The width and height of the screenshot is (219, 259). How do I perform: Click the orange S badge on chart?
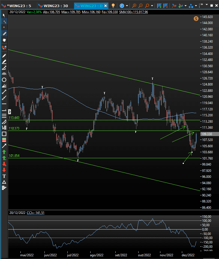pos(196,19)
